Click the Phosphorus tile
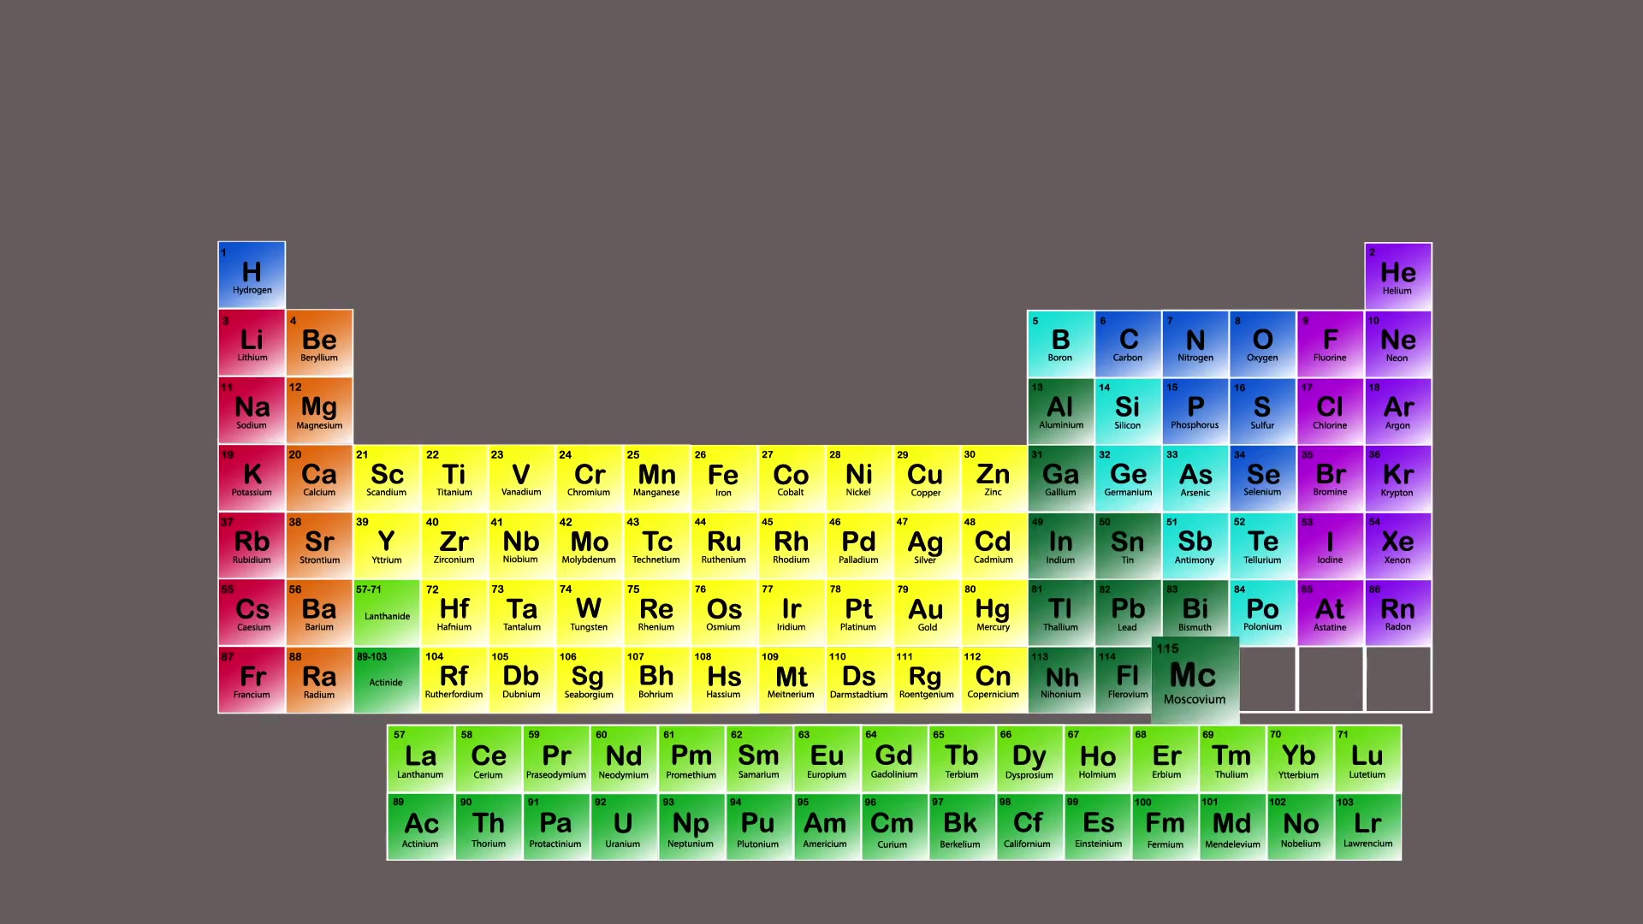The image size is (1643, 924). pyautogui.click(x=1195, y=411)
